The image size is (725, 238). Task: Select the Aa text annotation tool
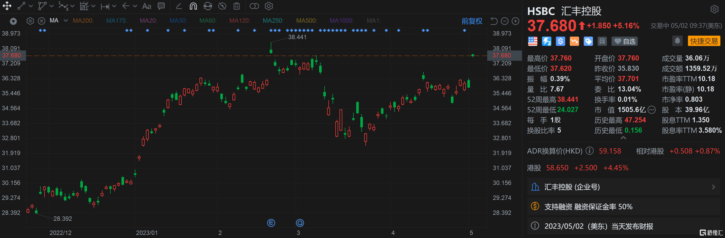(x=146, y=6)
